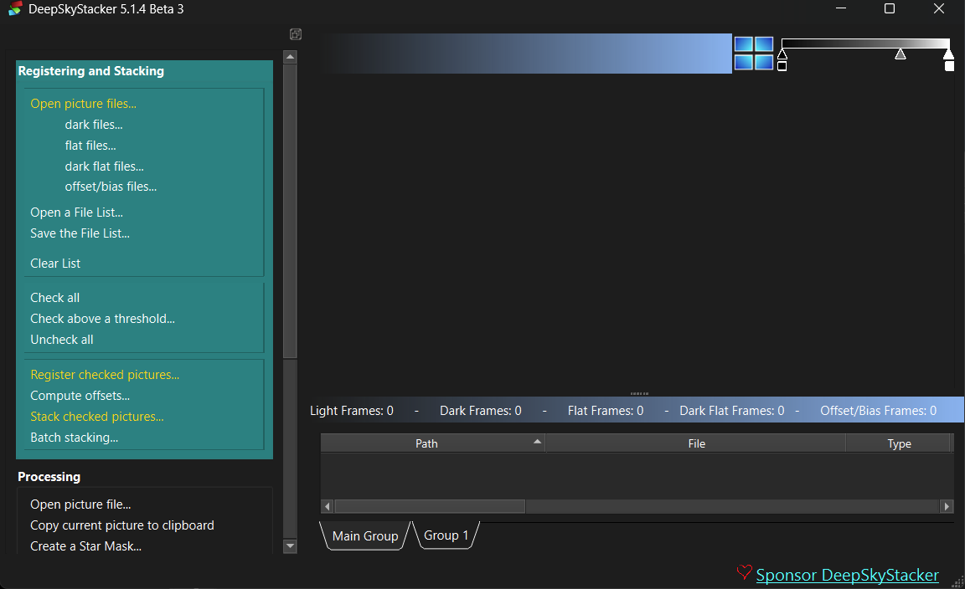Sort file list by Type column
Image resolution: width=965 pixels, height=589 pixels.
pyautogui.click(x=899, y=444)
